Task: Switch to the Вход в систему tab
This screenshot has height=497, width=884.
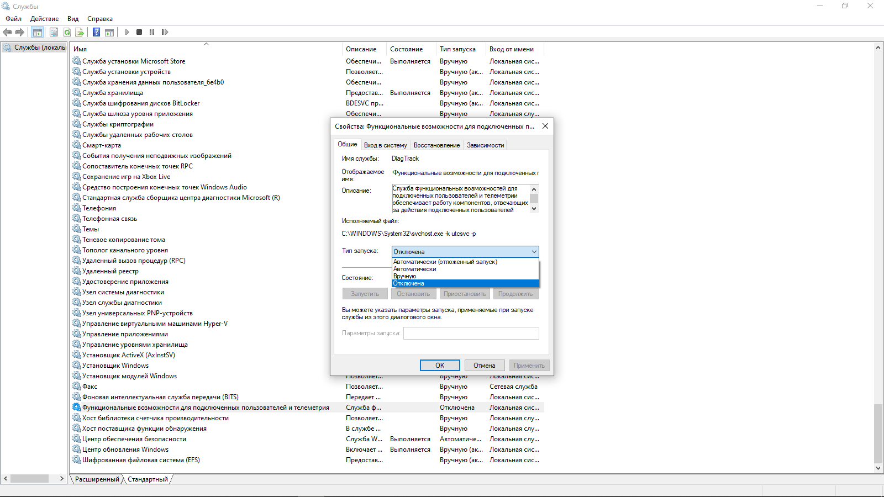Action: click(x=386, y=145)
